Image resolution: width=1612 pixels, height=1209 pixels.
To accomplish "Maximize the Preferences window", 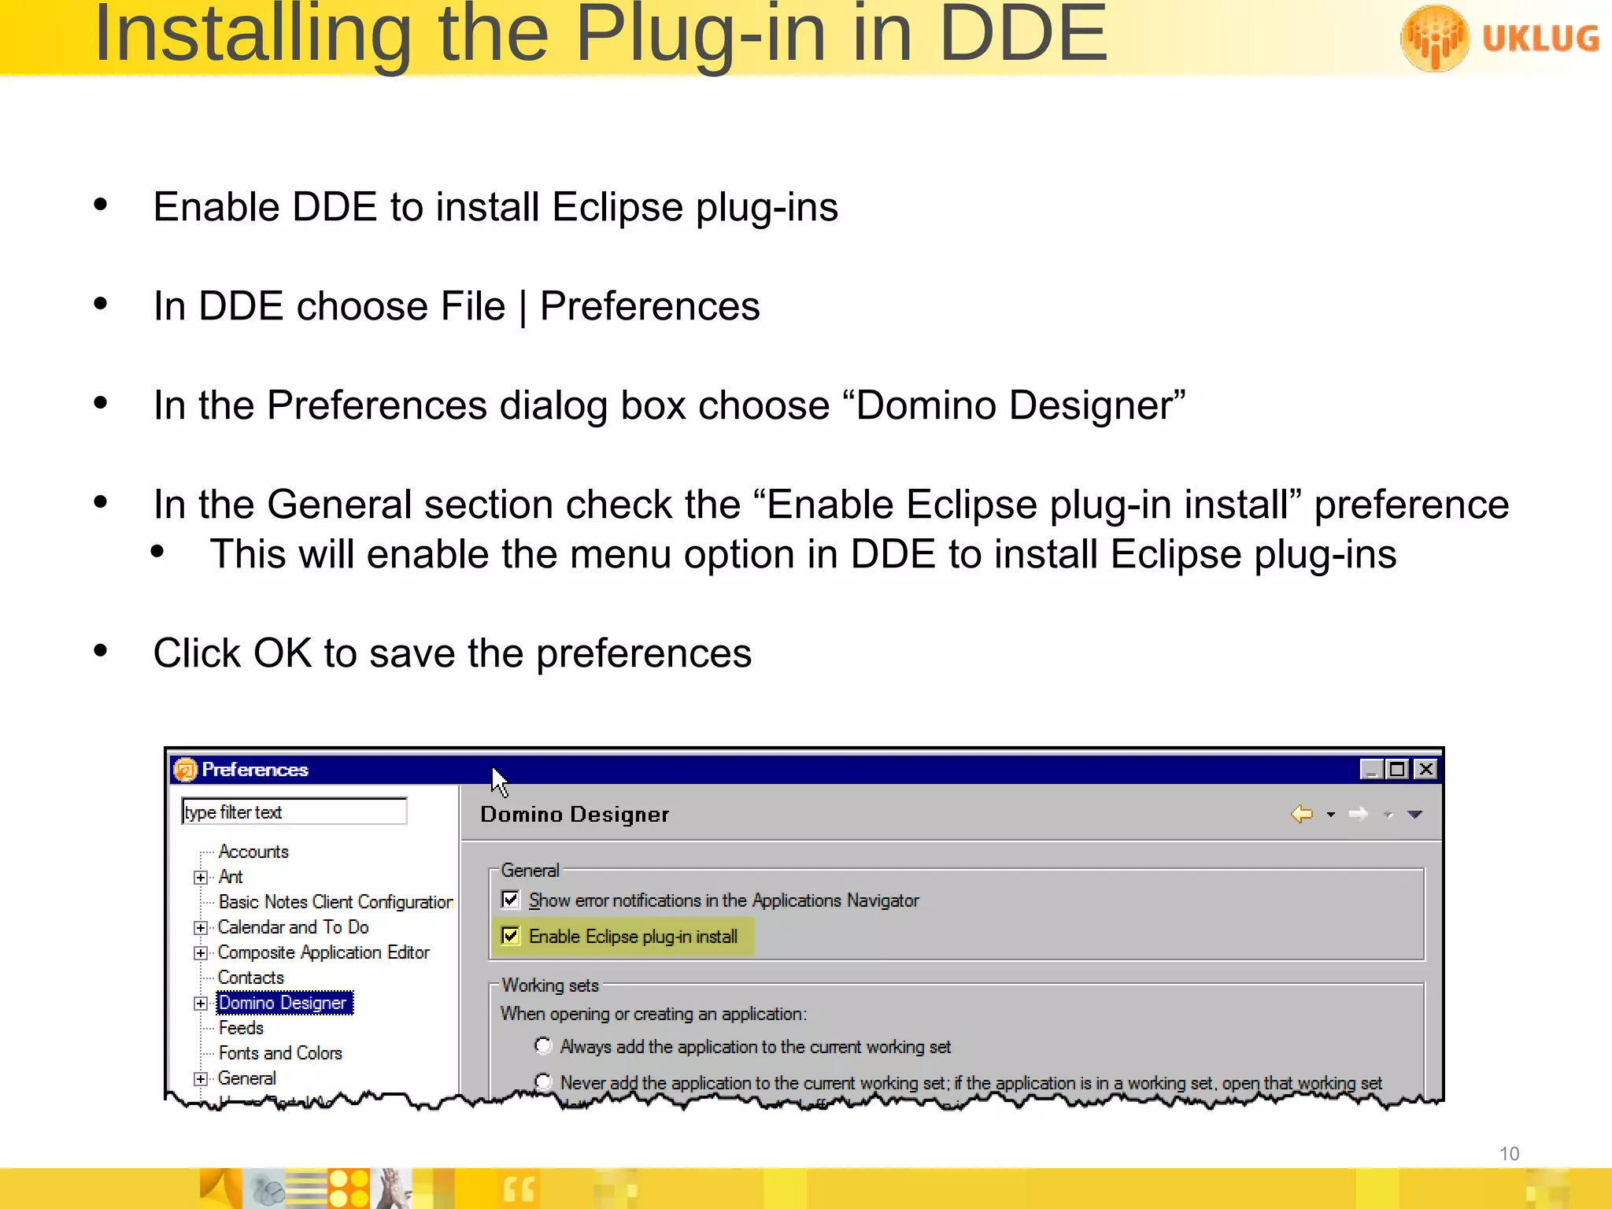I will pos(1398,769).
